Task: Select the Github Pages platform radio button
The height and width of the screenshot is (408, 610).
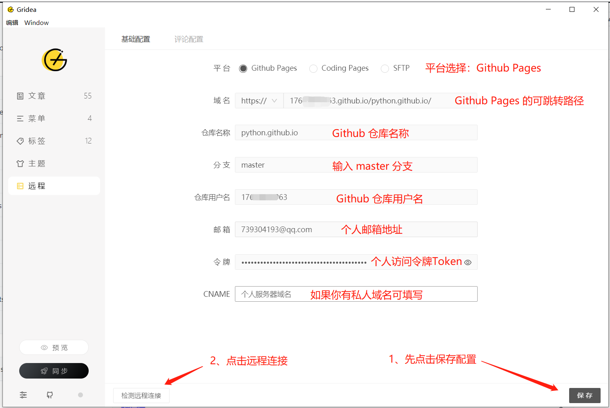Action: click(x=243, y=68)
